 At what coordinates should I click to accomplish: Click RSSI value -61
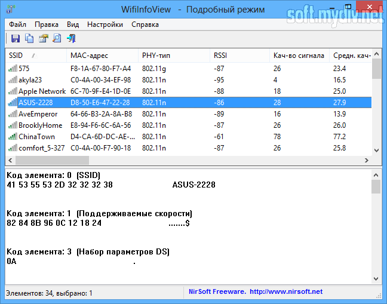pyautogui.click(x=219, y=136)
